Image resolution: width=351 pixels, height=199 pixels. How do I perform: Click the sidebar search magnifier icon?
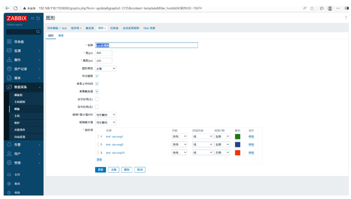point(38,32)
